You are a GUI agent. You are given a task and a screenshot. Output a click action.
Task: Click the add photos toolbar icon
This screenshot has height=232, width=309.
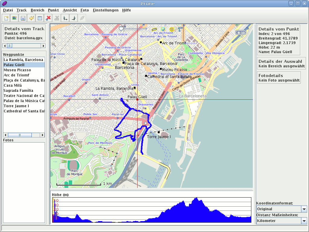(x=14, y=18)
